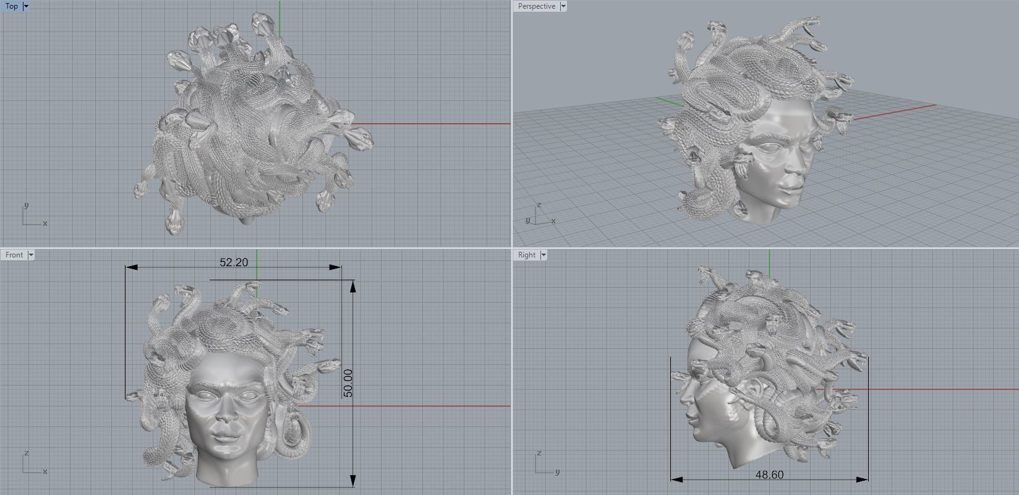Activate the Perspective viewport title label

pyautogui.click(x=537, y=6)
